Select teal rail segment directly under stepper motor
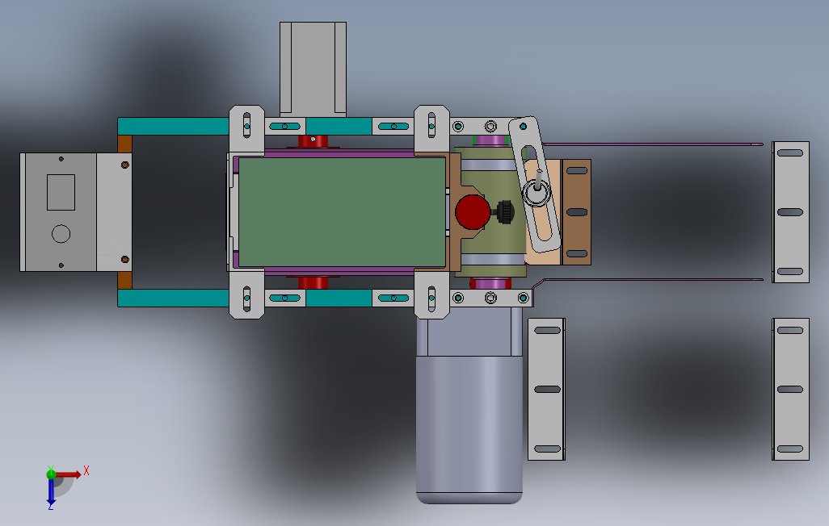829x526 pixels. click(339, 126)
